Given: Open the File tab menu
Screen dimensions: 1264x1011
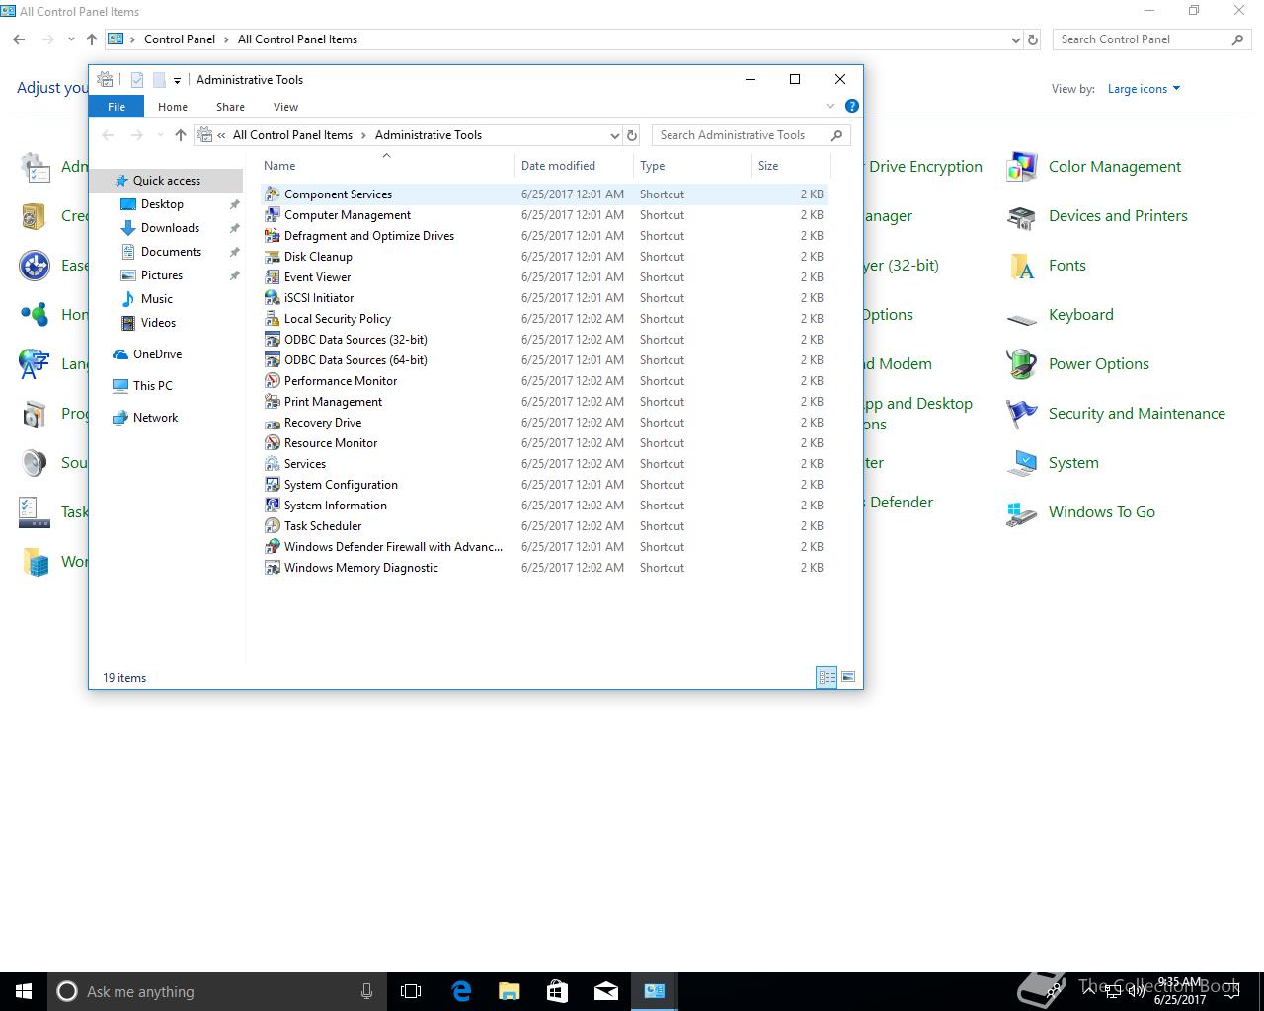Looking at the screenshot, I should 117,107.
